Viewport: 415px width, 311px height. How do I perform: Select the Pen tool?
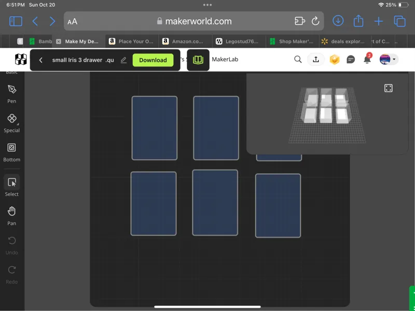[x=11, y=94]
